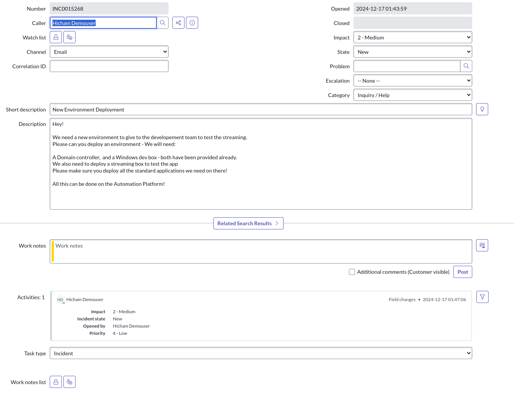This screenshot has width=514, height=397.
Task: Click the Post button
Action: click(463, 272)
